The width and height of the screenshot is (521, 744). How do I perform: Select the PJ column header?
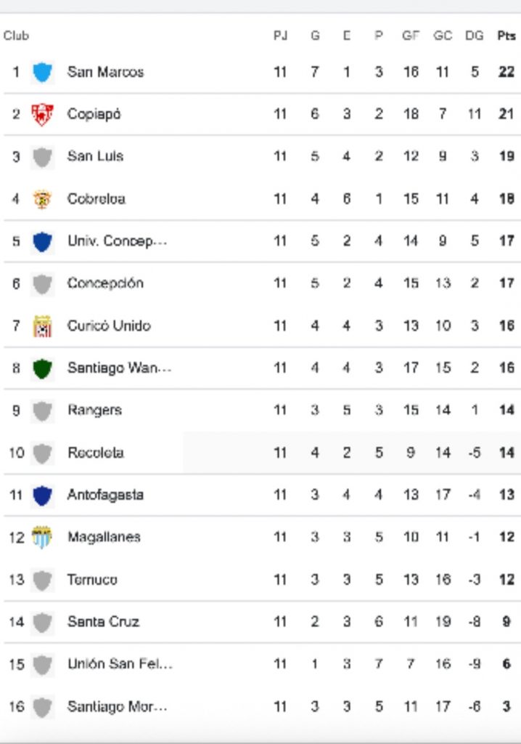click(280, 36)
